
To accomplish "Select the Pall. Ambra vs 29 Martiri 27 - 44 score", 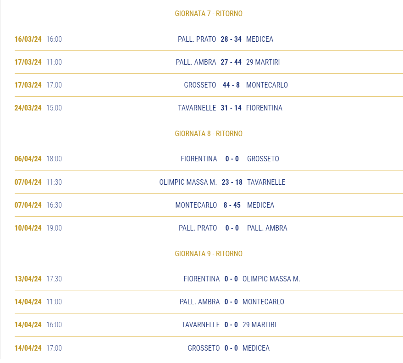I will pyautogui.click(x=231, y=62).
